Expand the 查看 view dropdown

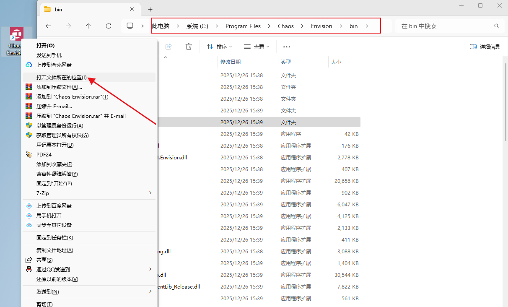click(x=257, y=47)
